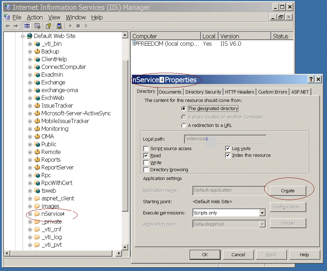Image resolution: width=327 pixels, height=271 pixels.
Task: Switch to the Documents tab
Action: 170,92
